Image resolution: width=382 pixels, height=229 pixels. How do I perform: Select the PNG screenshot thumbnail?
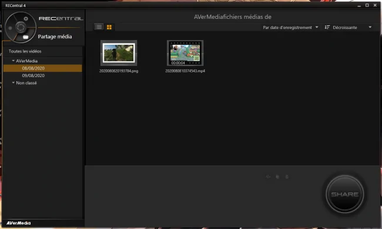119,53
